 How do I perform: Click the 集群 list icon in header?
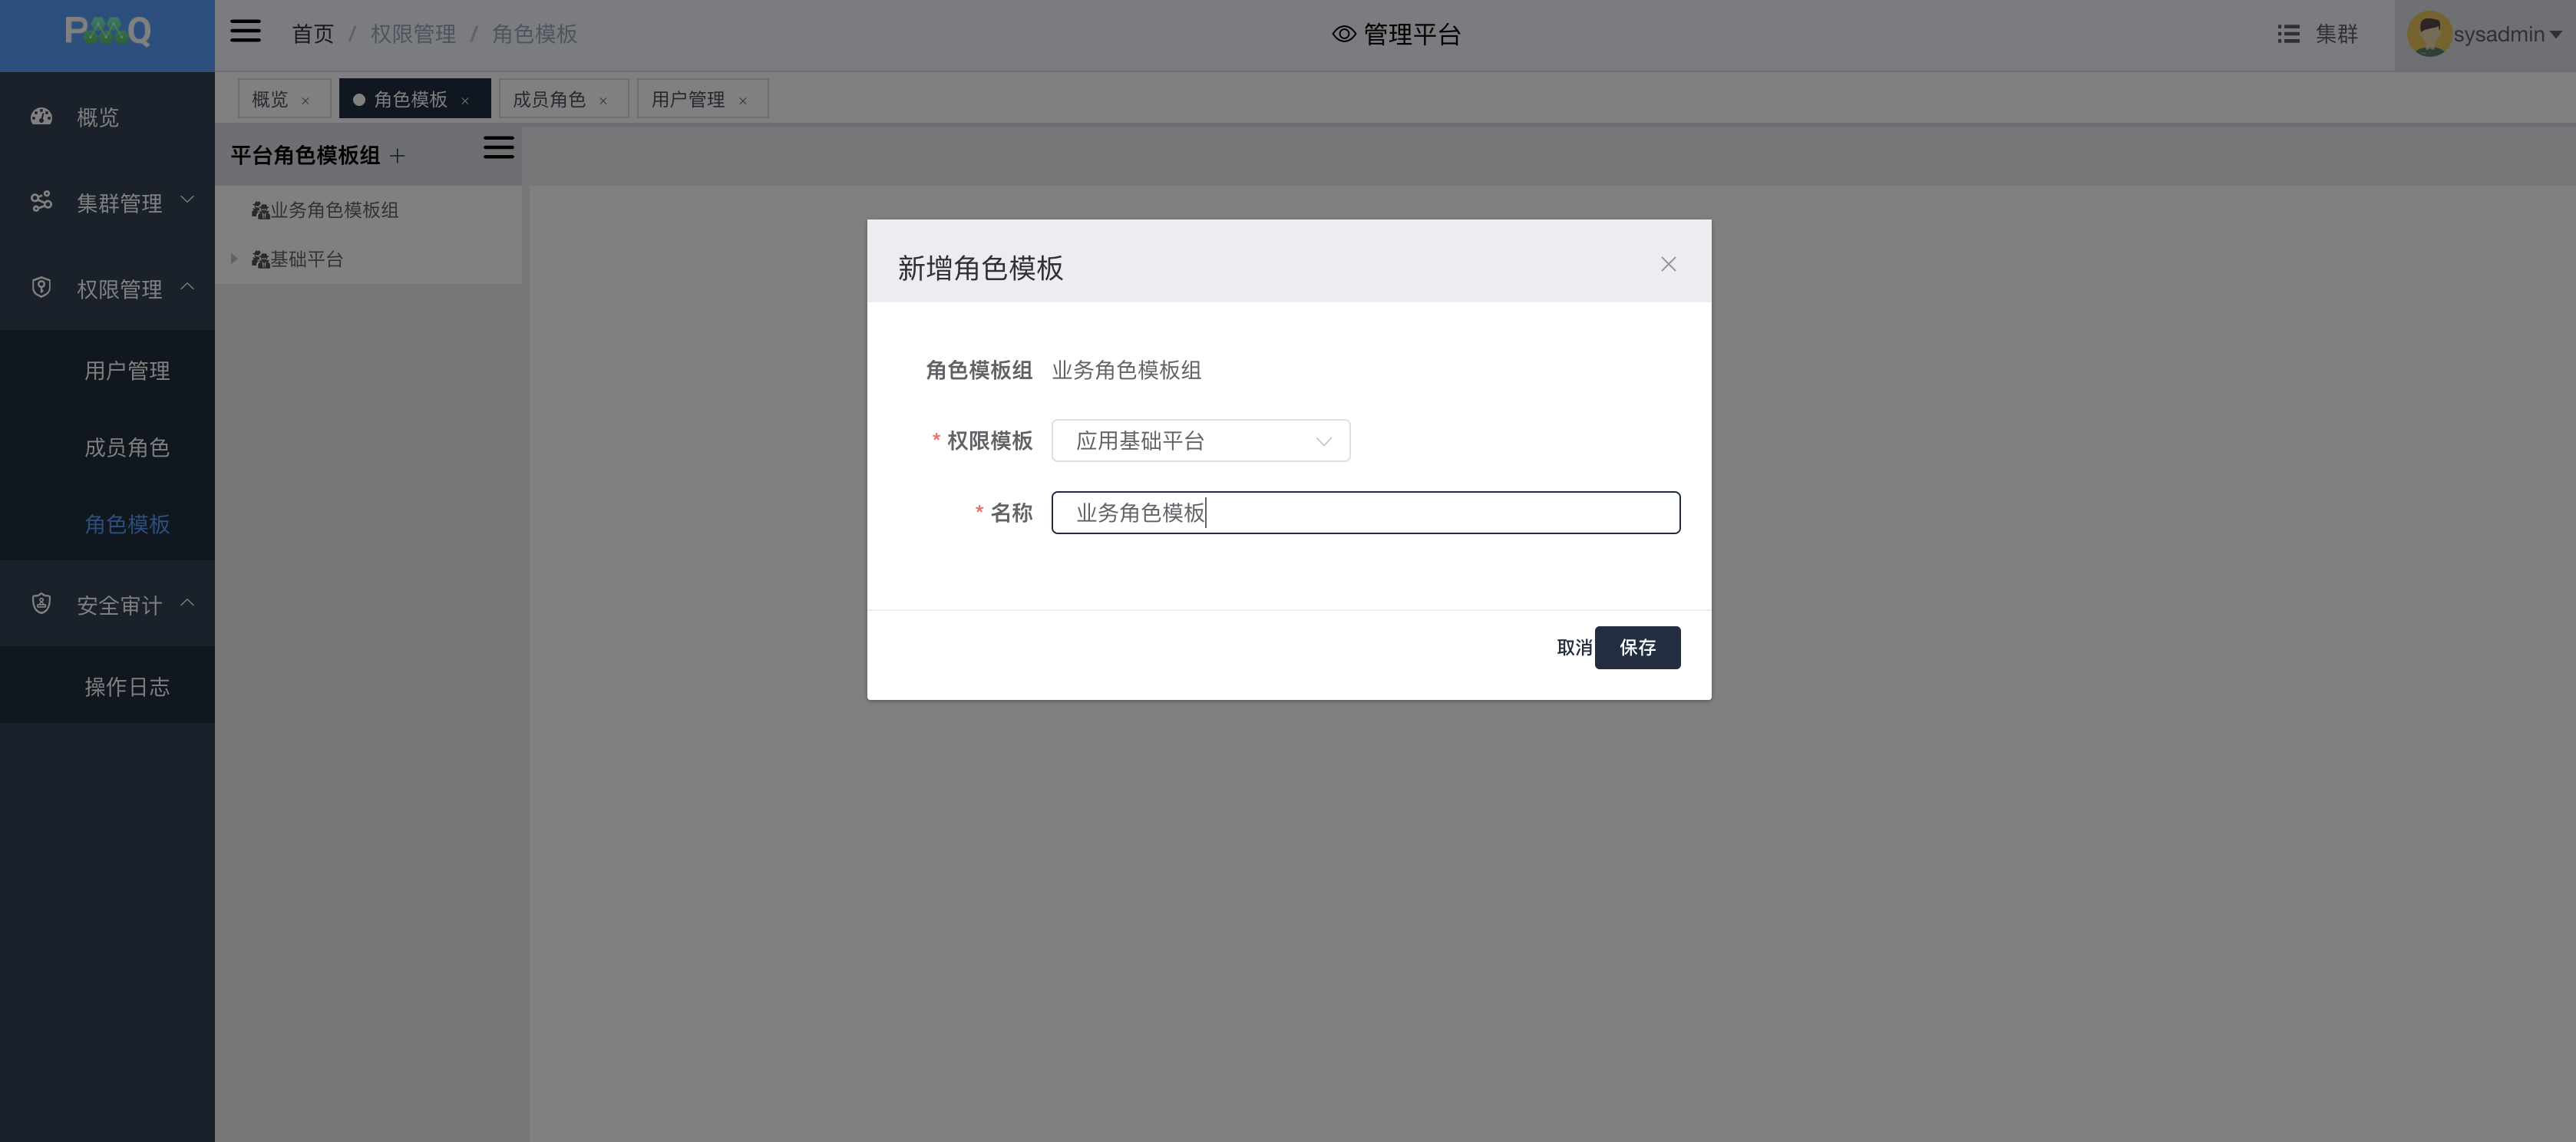pos(2287,34)
